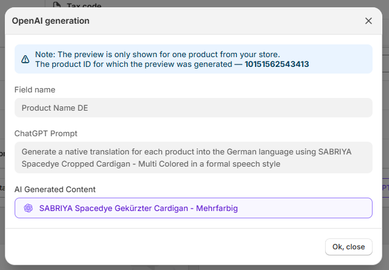Click the warning triangle icon in the note
389x270 pixels.
coord(26,59)
